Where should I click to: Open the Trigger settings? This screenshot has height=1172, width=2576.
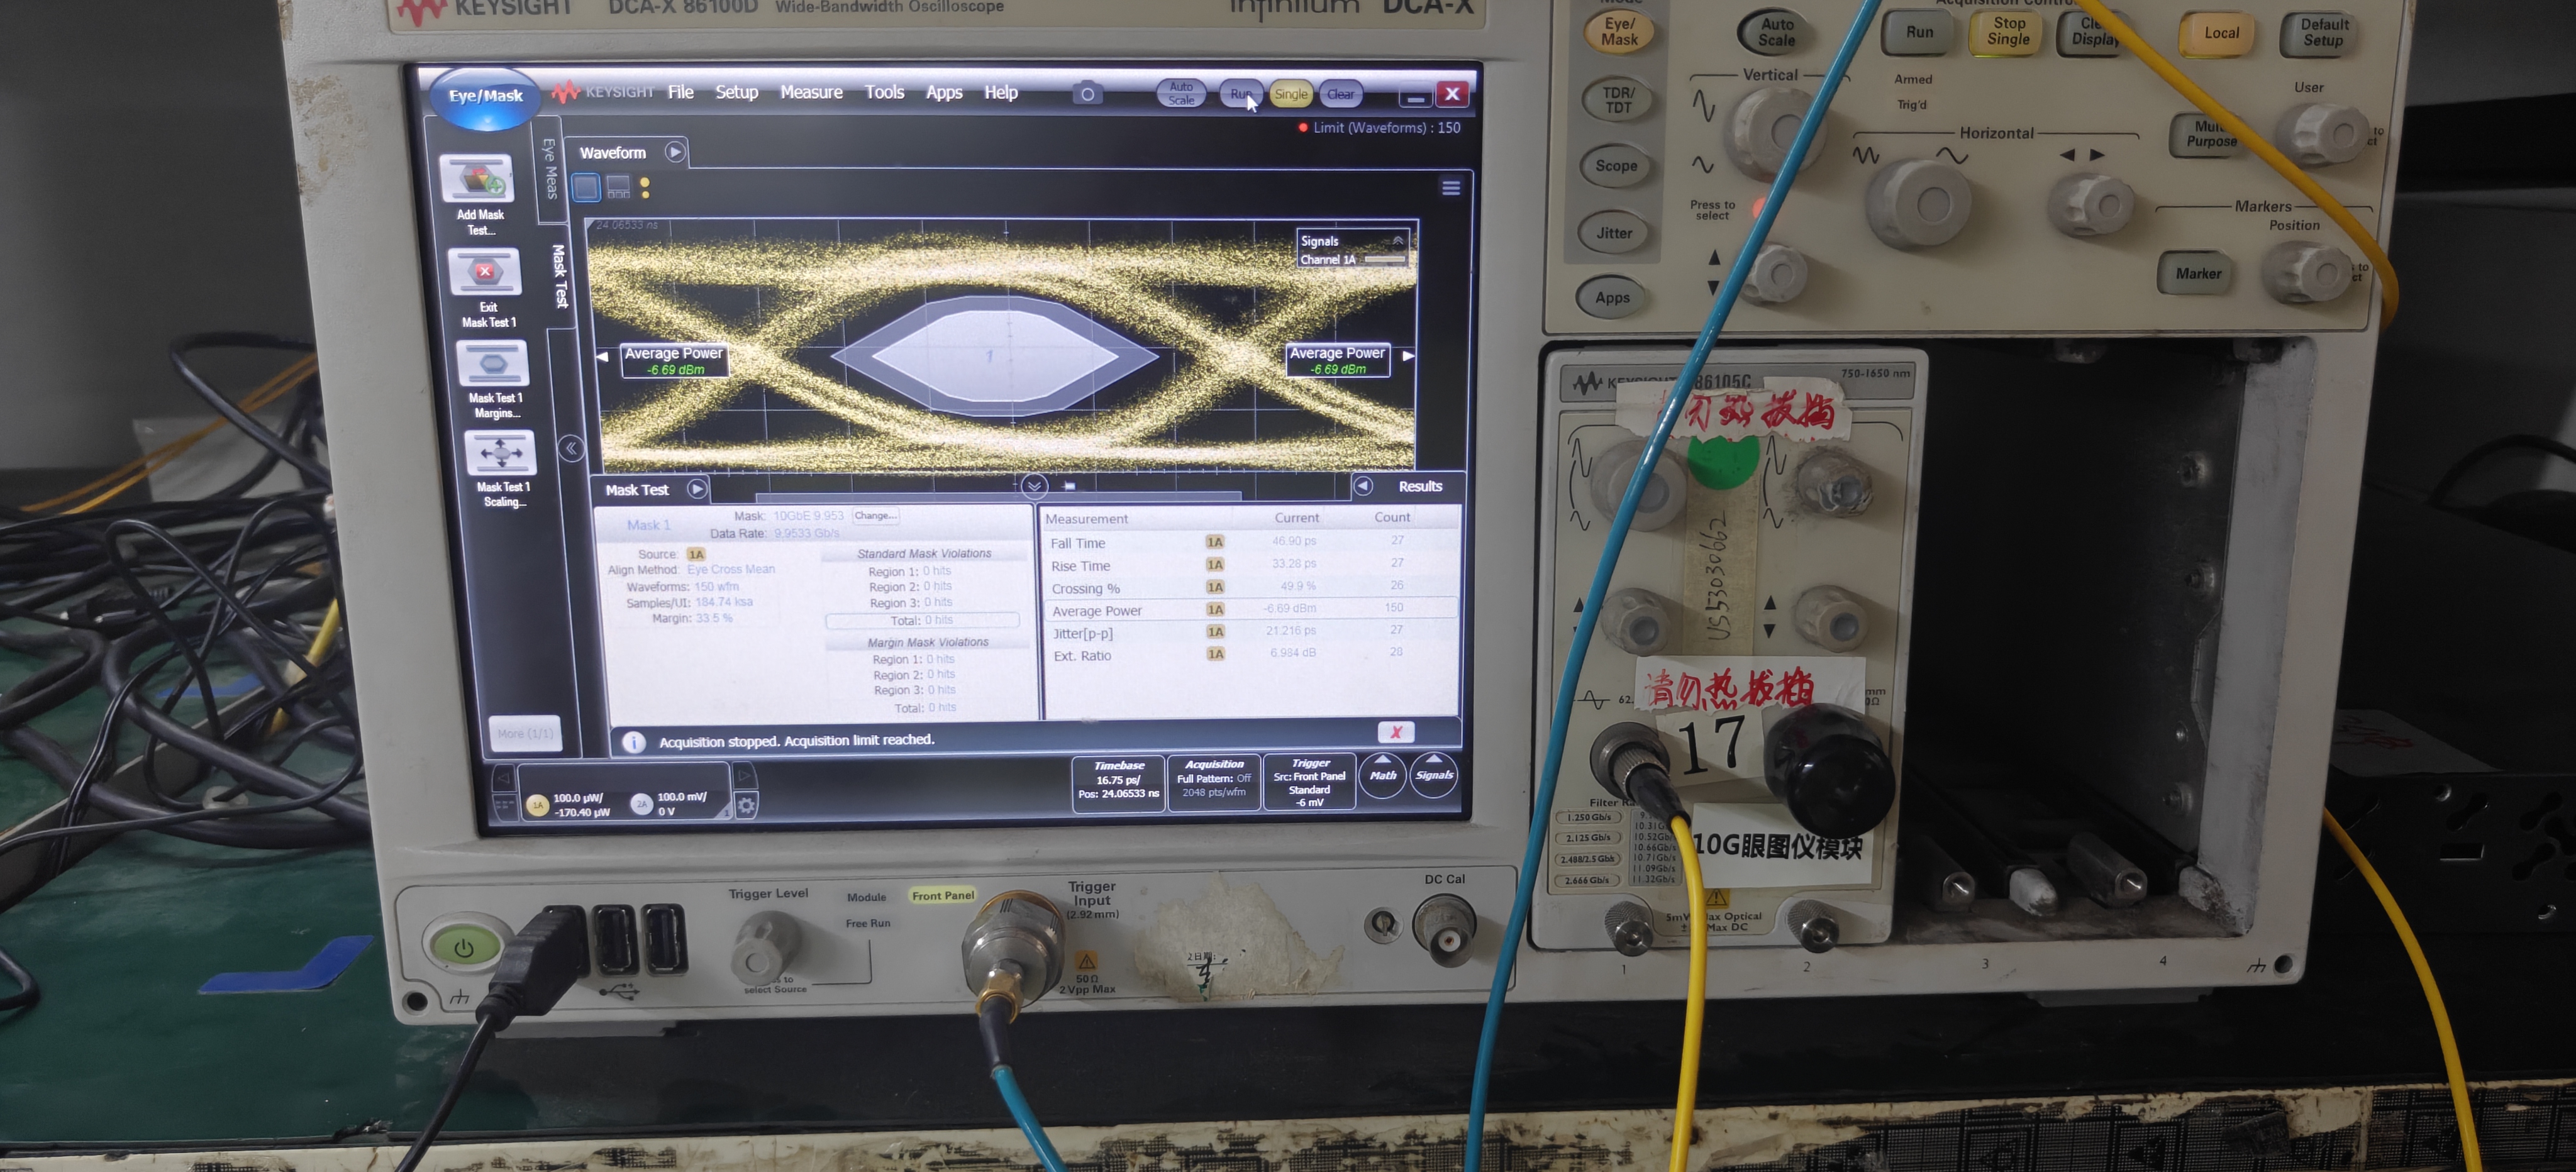(1310, 781)
